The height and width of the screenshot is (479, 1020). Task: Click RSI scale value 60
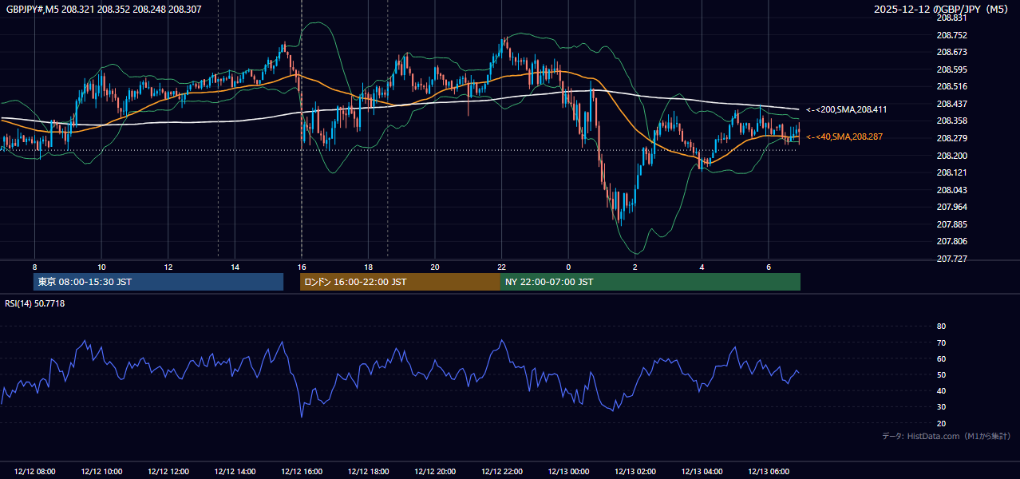(941, 358)
